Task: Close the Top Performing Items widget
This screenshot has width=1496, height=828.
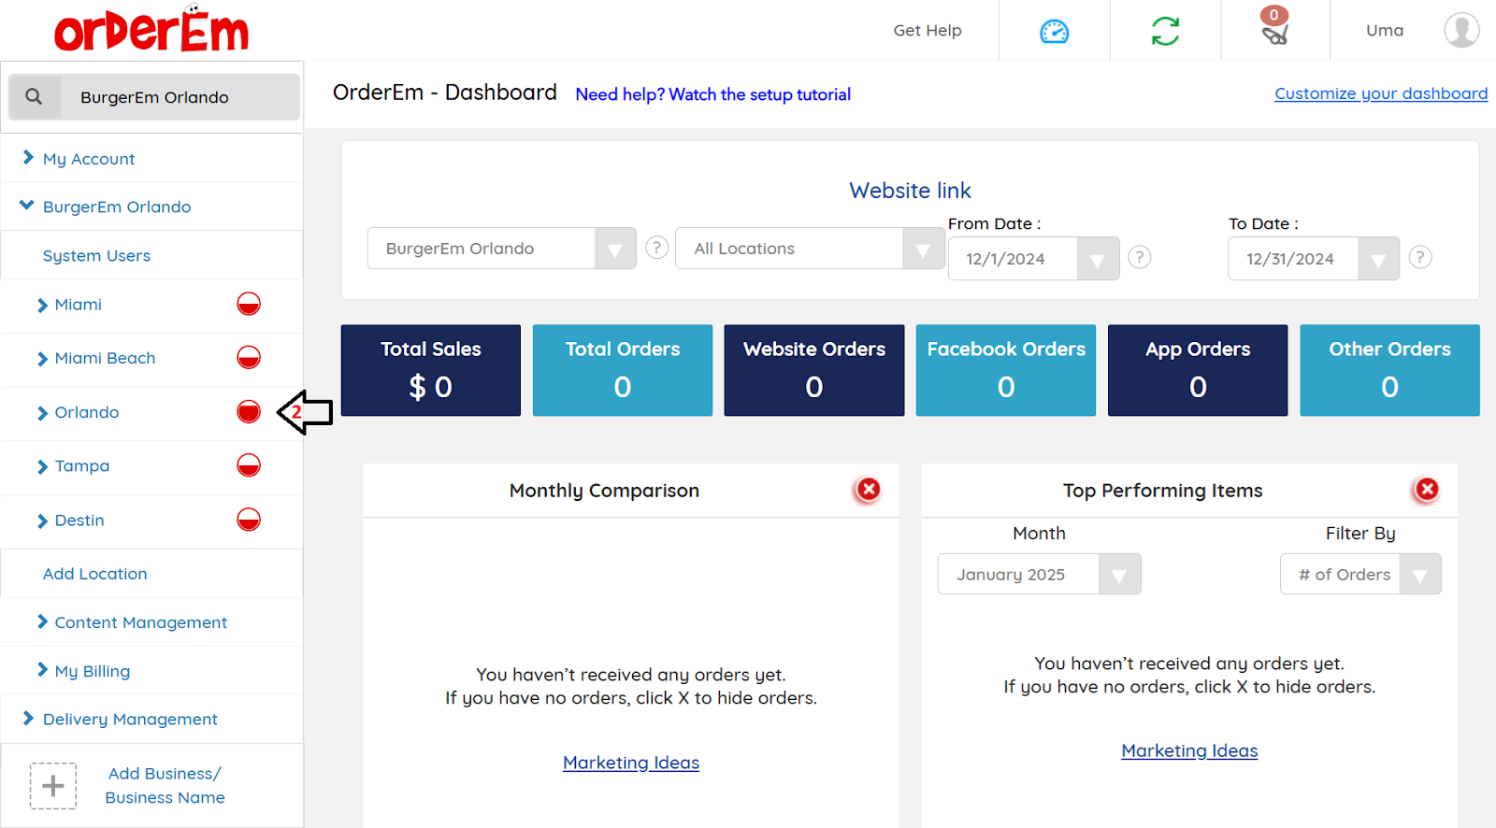Action: click(x=1426, y=490)
